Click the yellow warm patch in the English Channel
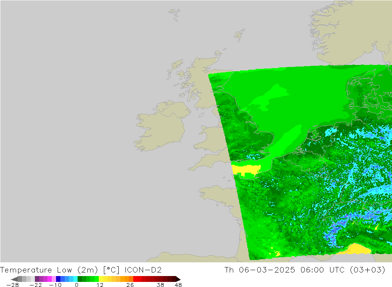The width and height of the screenshot is (392, 287). tap(246, 170)
